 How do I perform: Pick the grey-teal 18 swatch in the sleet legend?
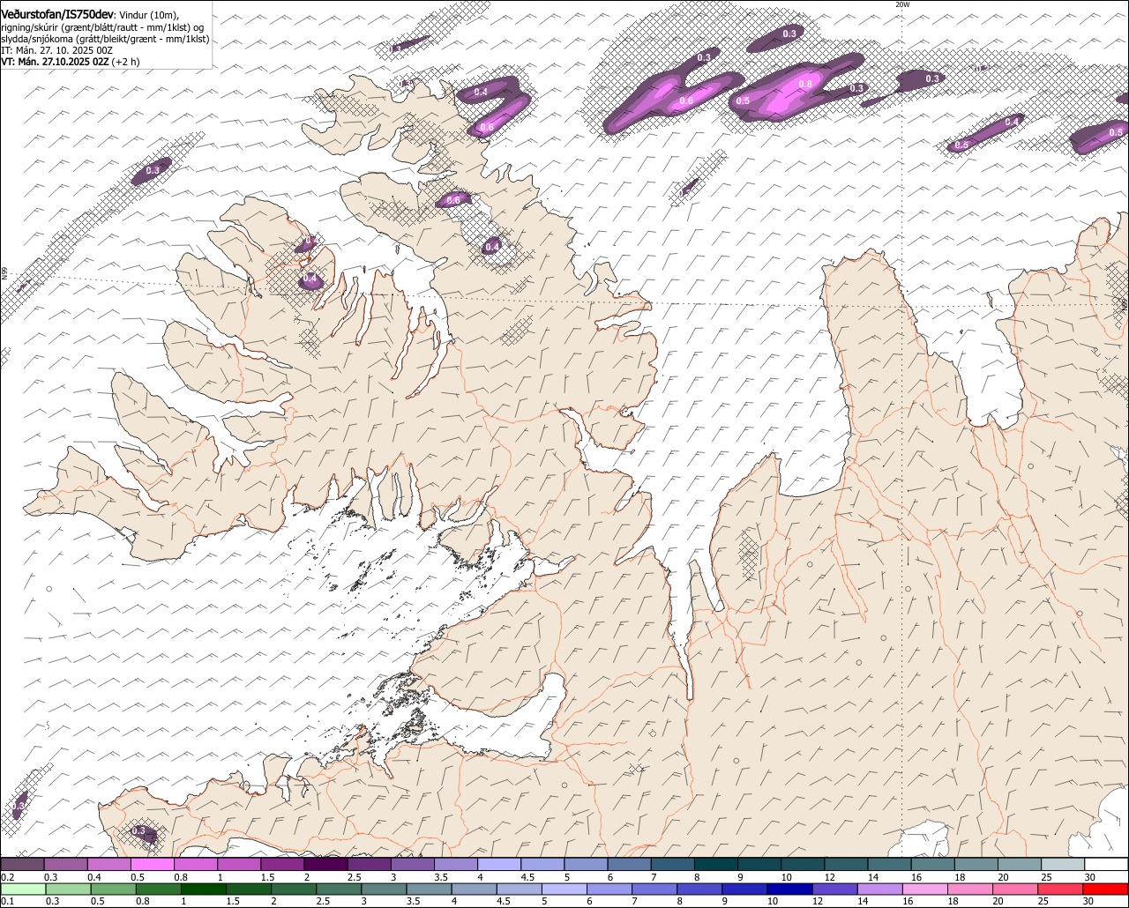[976, 864]
